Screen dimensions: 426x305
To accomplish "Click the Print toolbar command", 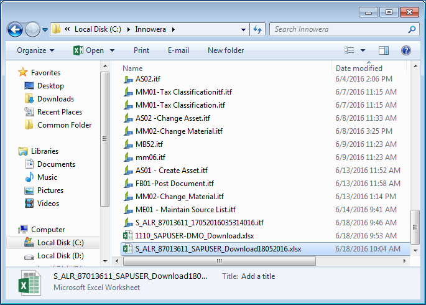I will (x=141, y=50).
